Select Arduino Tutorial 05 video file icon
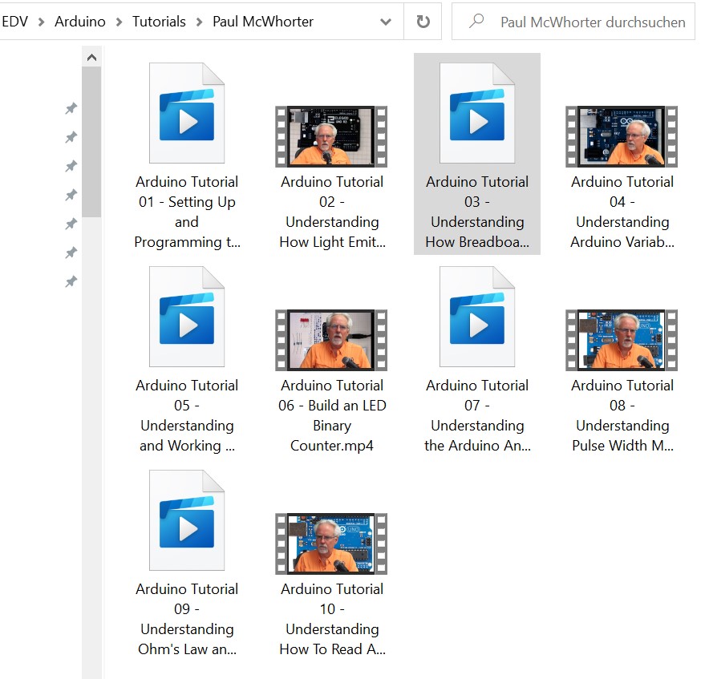The height and width of the screenshot is (679, 705). 187,317
